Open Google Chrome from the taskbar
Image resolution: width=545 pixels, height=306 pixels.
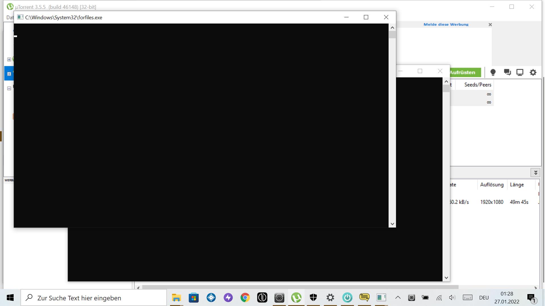tap(245, 297)
